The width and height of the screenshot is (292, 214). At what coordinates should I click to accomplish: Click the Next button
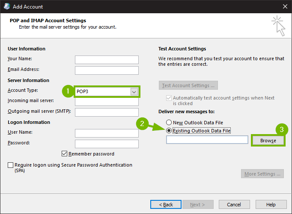coord(198,204)
